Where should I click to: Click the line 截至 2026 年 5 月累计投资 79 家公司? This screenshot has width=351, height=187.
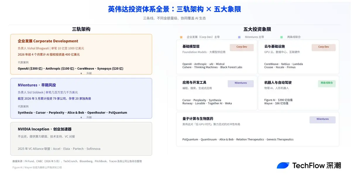[x=54, y=99]
